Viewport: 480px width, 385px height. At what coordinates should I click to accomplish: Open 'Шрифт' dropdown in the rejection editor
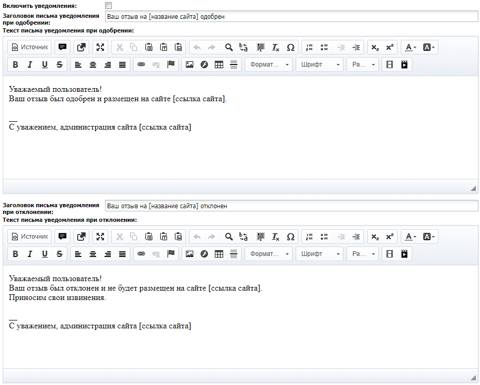(319, 254)
